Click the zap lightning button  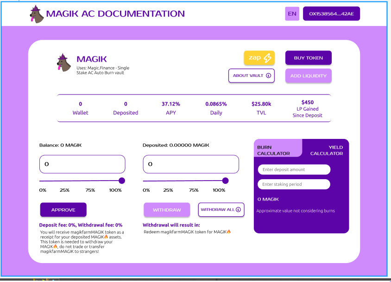click(259, 58)
